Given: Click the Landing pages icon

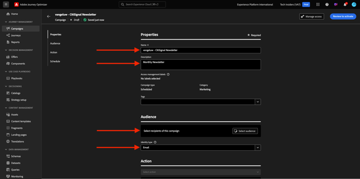Looking at the screenshot, I should (8, 135).
